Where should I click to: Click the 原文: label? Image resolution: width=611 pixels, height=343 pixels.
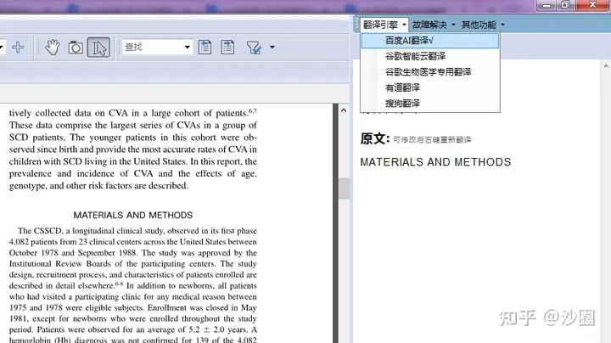[374, 138]
